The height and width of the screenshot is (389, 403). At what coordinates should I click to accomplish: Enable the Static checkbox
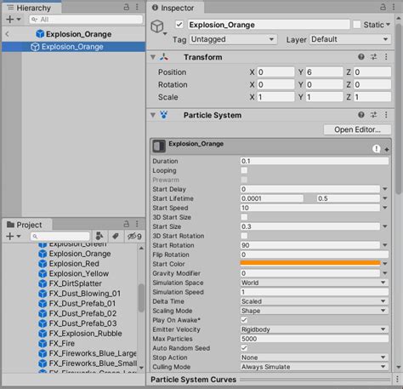357,25
